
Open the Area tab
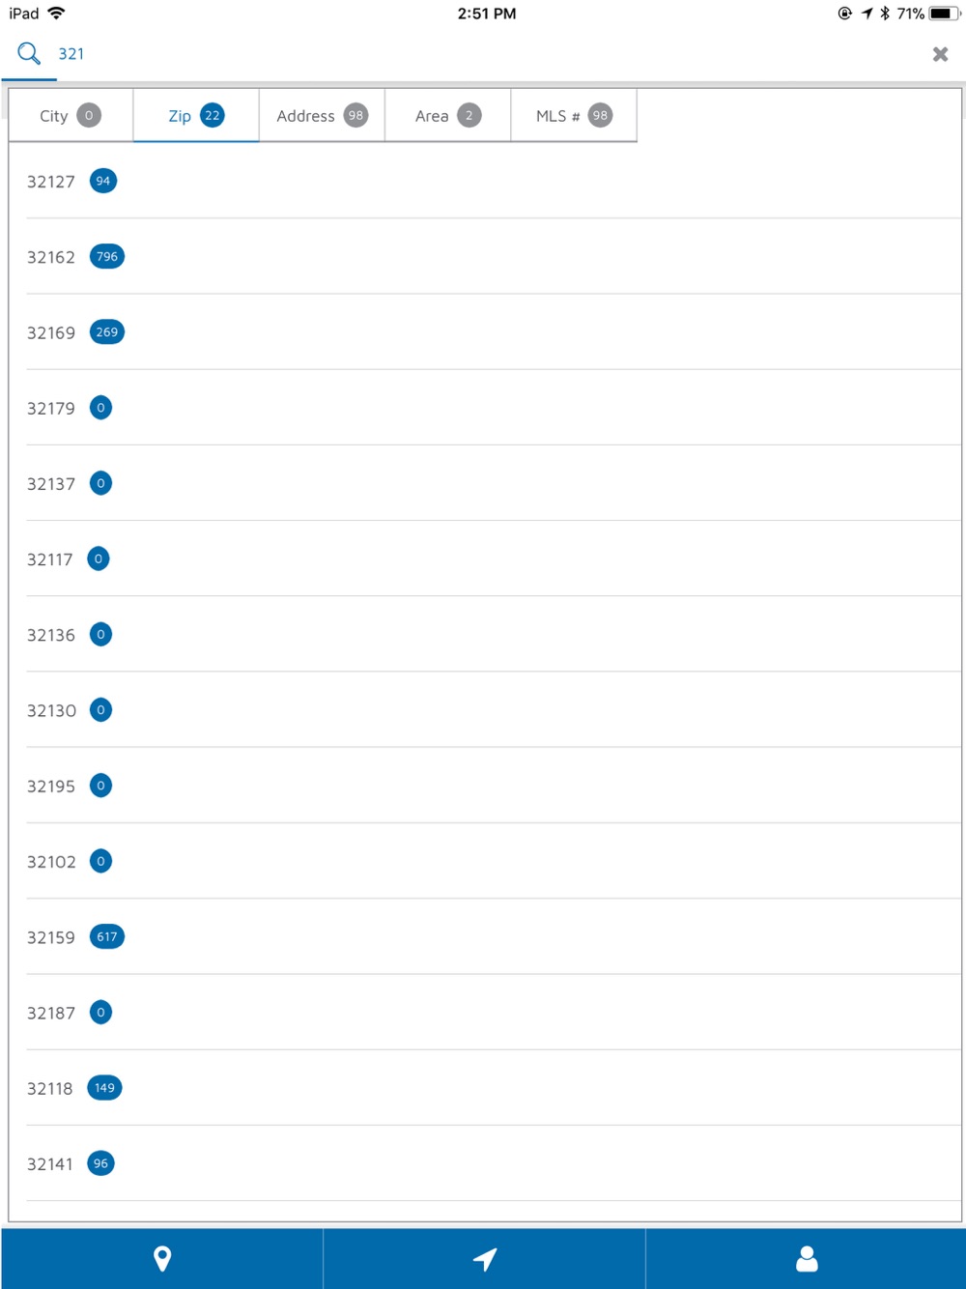[x=447, y=116]
